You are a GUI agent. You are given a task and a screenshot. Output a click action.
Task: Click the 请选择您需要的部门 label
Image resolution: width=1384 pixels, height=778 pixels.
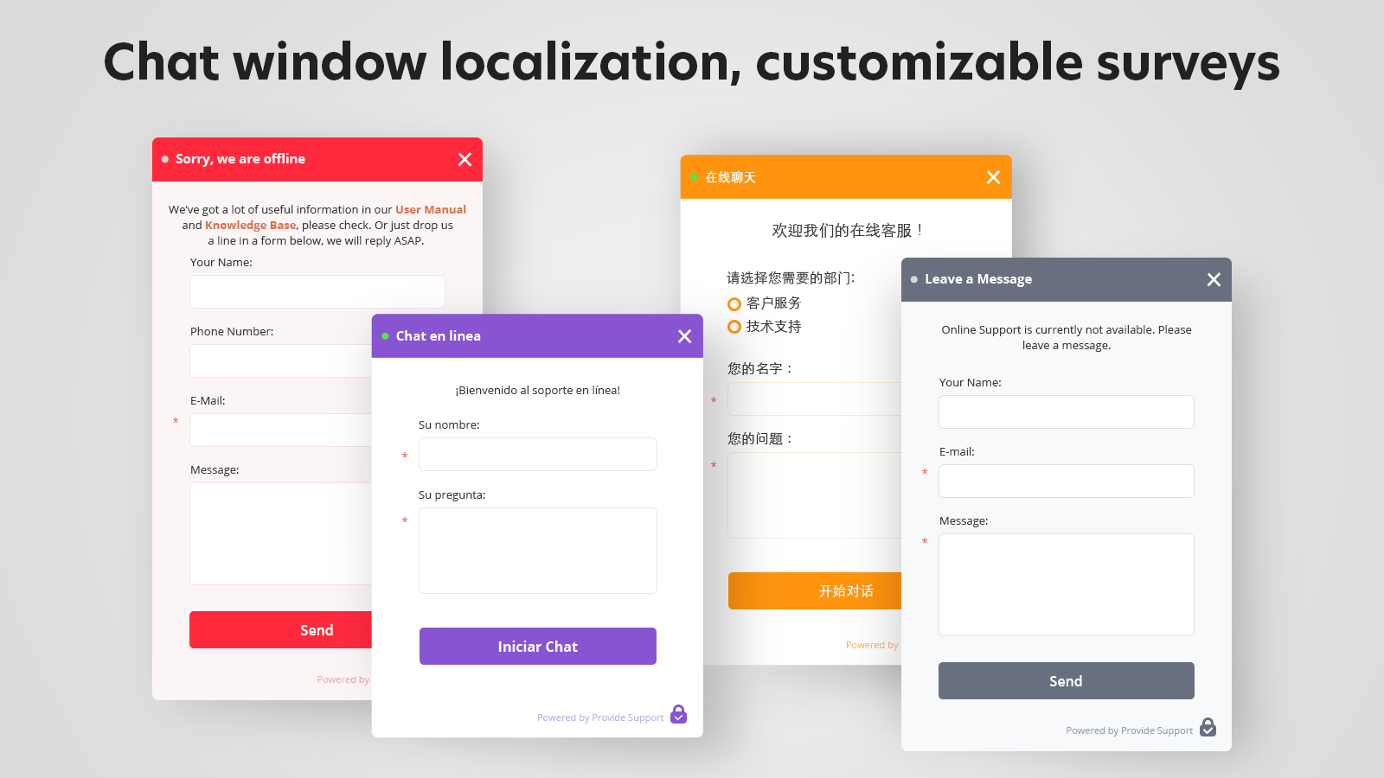[x=791, y=277]
